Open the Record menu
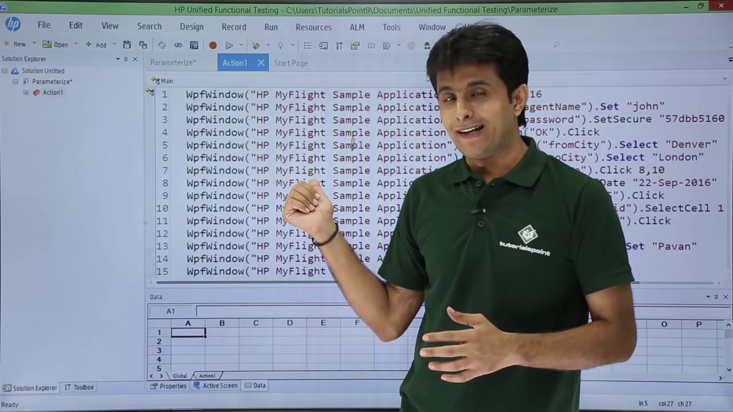This screenshot has width=733, height=412. click(234, 26)
